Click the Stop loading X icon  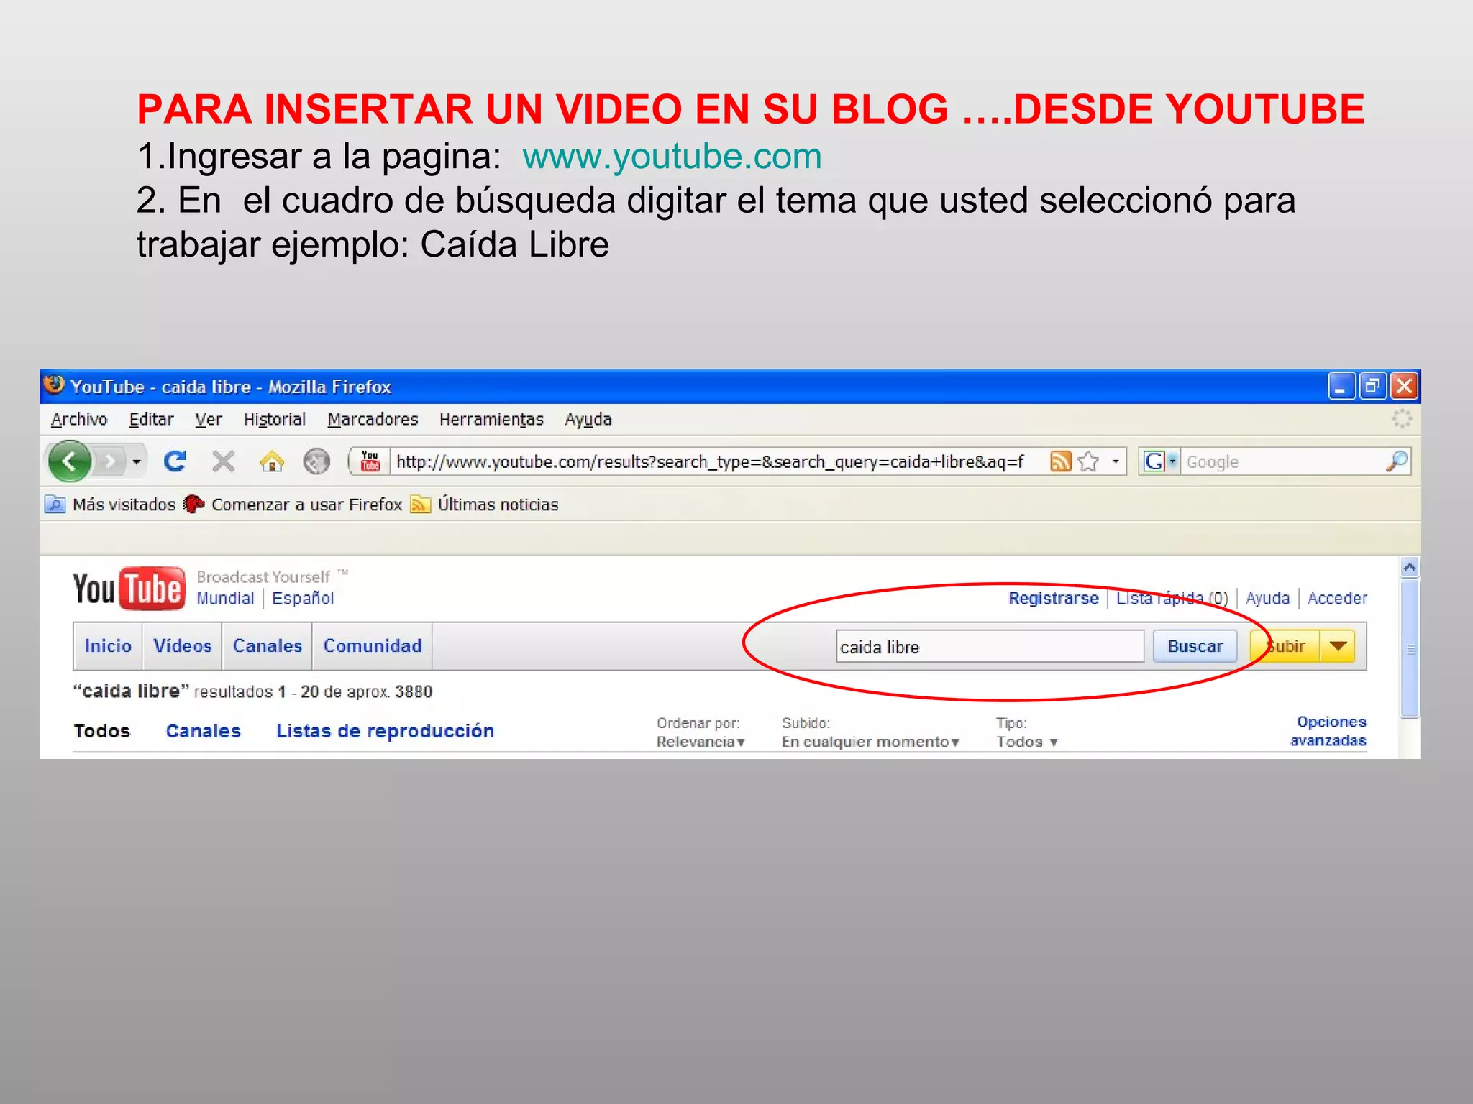[224, 461]
